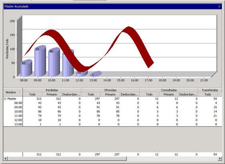Click the 12:00 bar labeled 10
The image size is (225, 164).
[82, 74]
